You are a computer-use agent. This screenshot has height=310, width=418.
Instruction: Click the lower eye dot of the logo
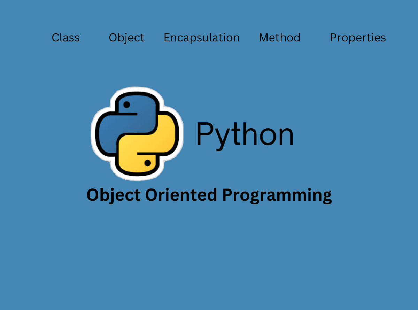coord(148,163)
